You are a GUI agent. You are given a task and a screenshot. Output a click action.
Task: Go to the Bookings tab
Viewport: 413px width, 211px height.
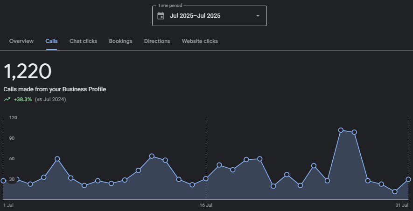(x=120, y=41)
